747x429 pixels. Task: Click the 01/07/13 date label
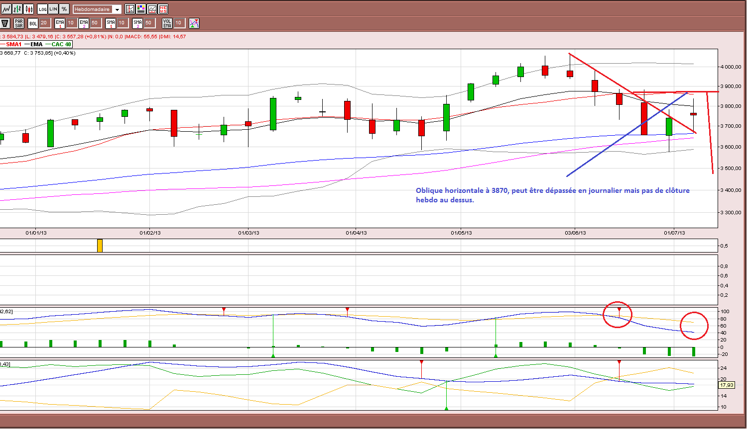click(x=674, y=233)
